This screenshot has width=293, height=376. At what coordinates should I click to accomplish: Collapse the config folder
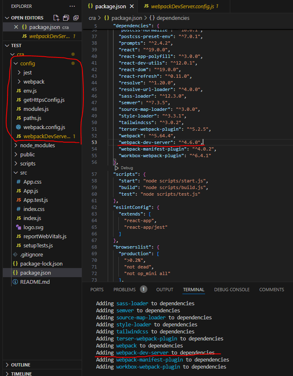(28, 63)
